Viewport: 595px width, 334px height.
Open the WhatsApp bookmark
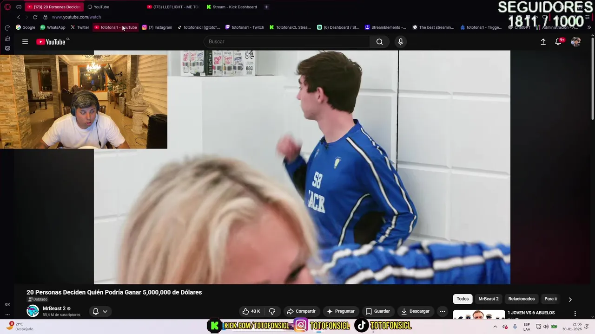coord(53,27)
